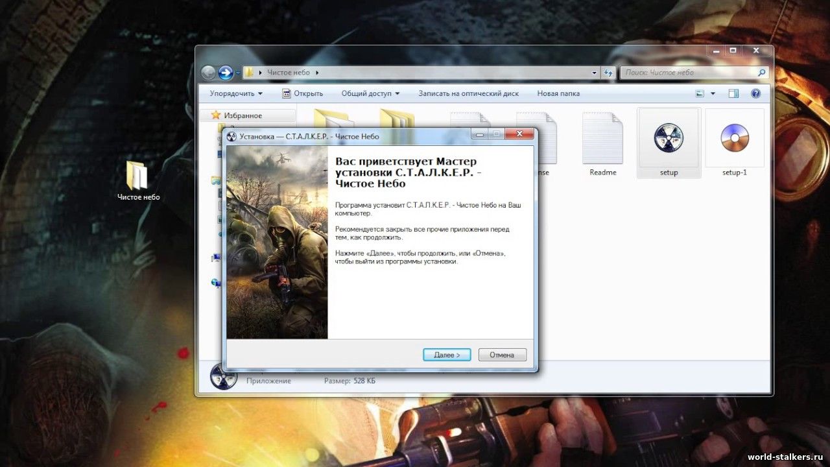
Task: Select the setup-1 disc image file
Action: tap(735, 143)
